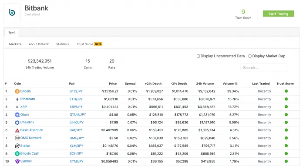Click the 39.34% volume cell
The width and height of the screenshot is (303, 166).
click(x=233, y=91)
